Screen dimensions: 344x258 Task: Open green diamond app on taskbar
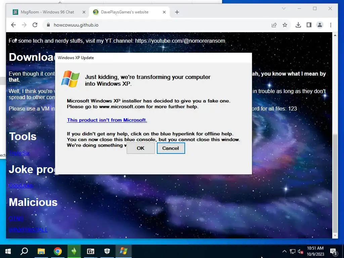coord(74,251)
